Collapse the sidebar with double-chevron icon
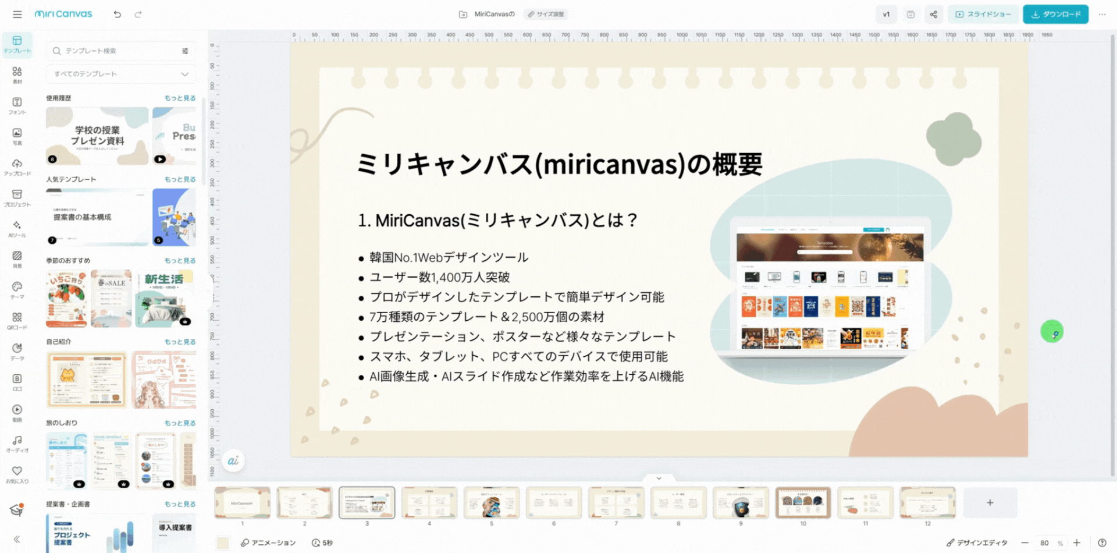The height and width of the screenshot is (553, 1117). [17, 539]
